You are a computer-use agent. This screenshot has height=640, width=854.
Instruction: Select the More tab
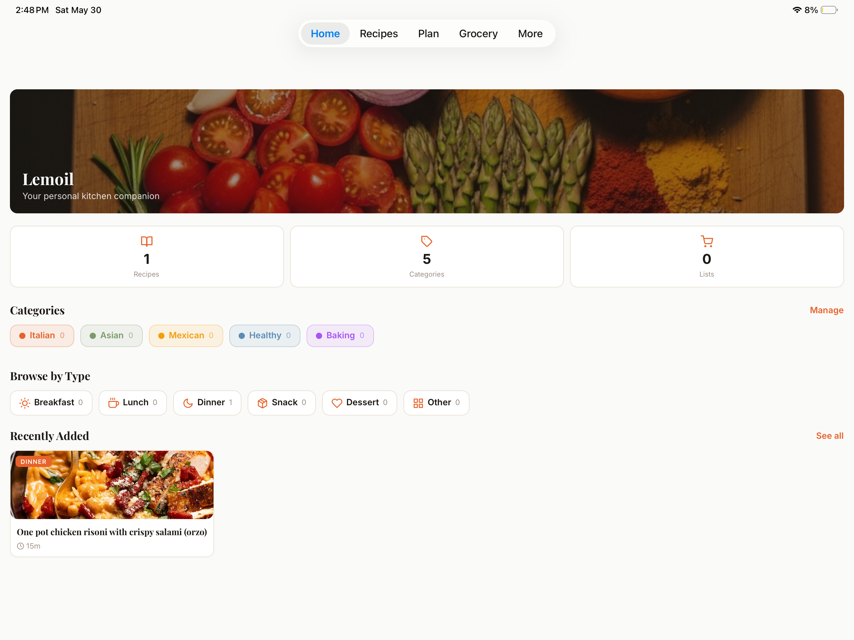(530, 33)
